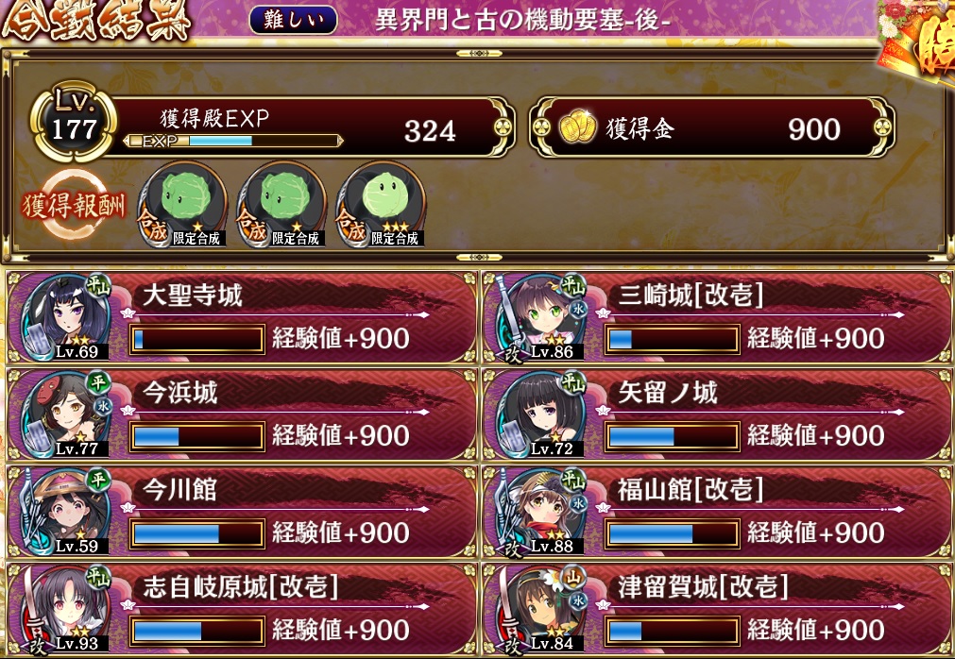This screenshot has width=955, height=659.
Task: Select the second one-star cabbage reward
Action: 281,205
